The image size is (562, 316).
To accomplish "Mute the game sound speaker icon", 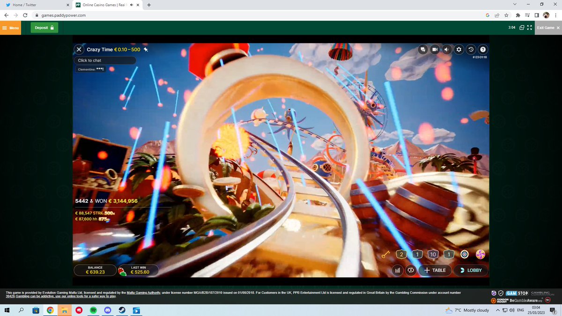I will [447, 49].
